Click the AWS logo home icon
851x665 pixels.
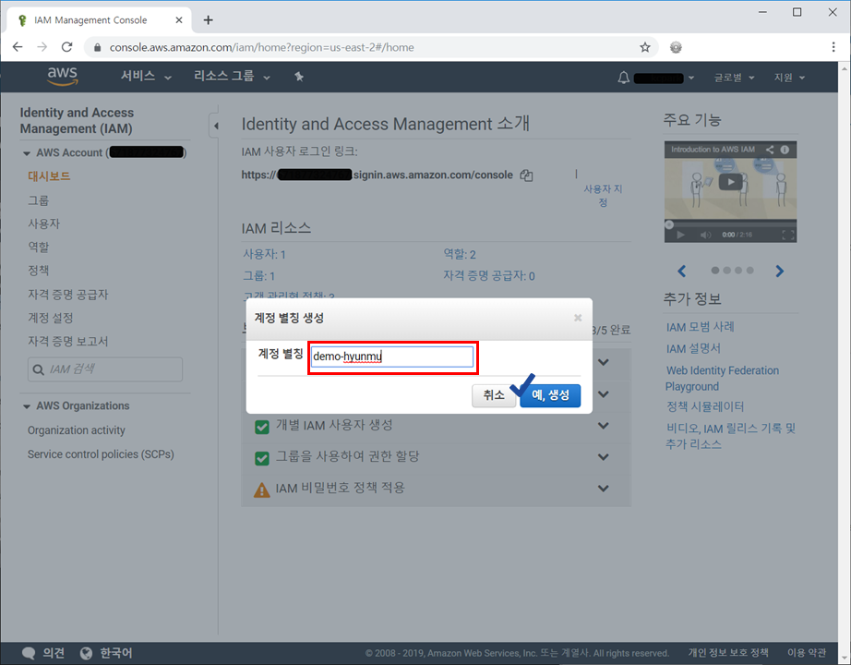pos(63,77)
